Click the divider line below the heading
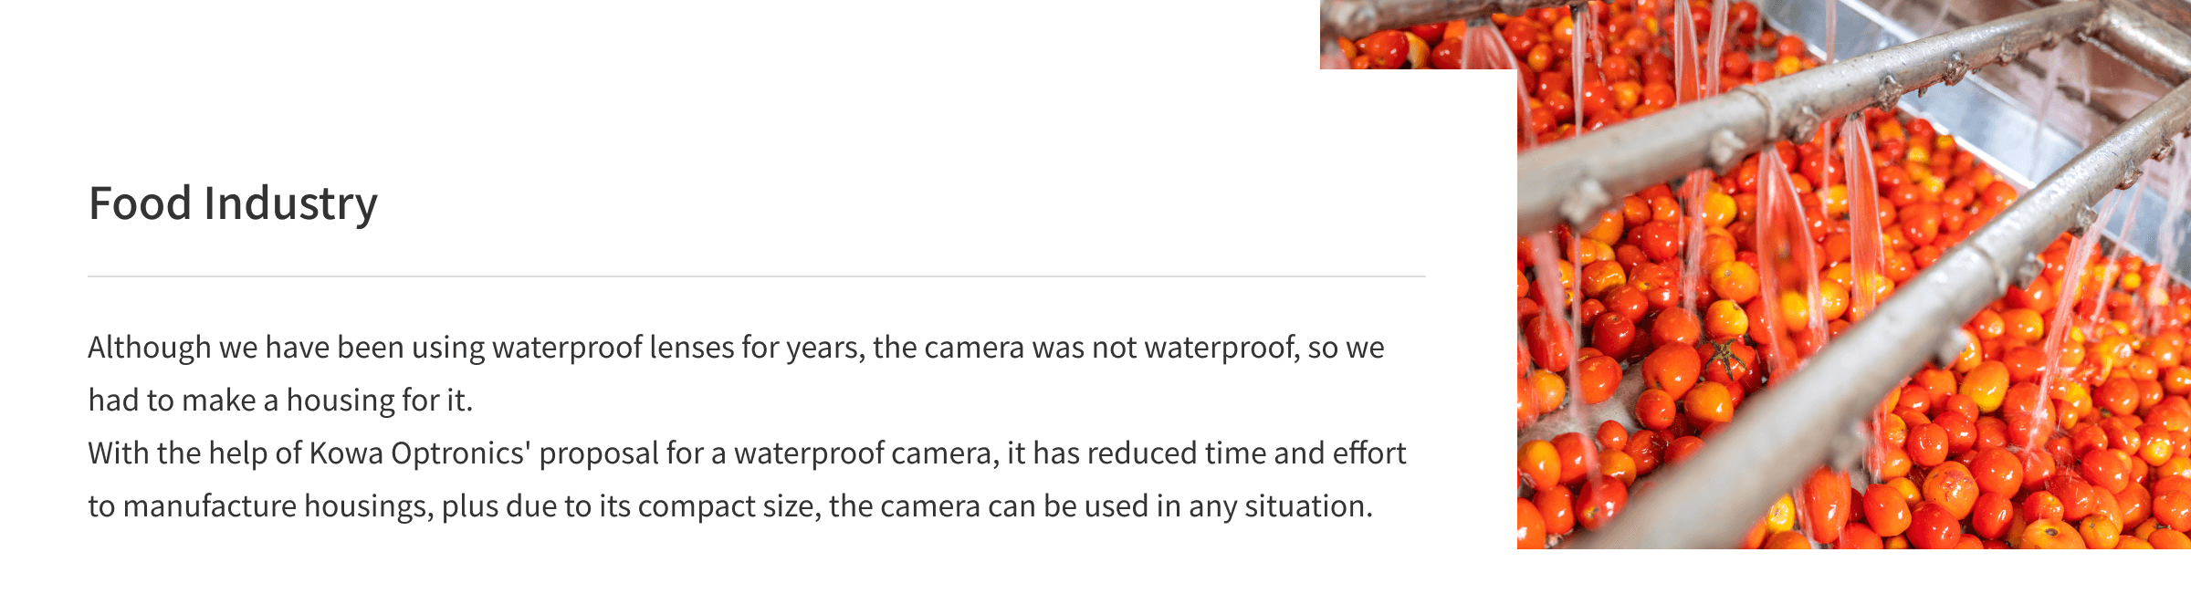The image size is (2191, 604). tap(756, 276)
